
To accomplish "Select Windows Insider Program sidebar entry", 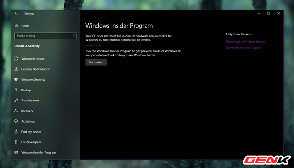I will 38,152.
